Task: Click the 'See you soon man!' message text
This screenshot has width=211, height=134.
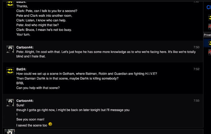Action: click(x=30, y=120)
